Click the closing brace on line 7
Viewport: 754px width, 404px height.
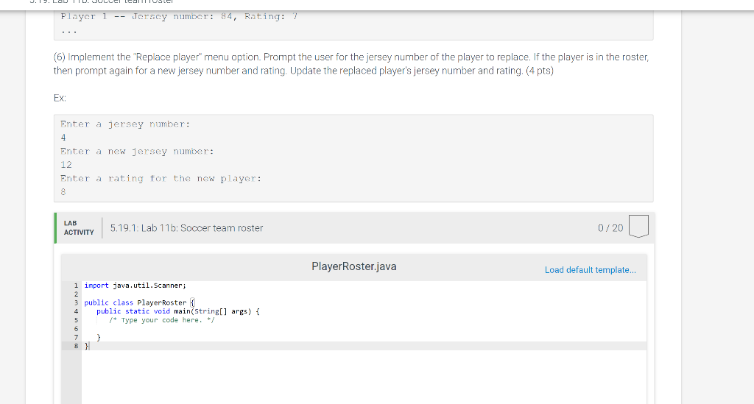click(99, 337)
